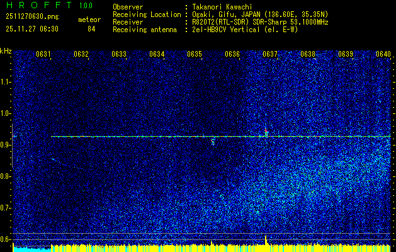Click the 1.1 kHz axis label
Viewport: 396px width, 252px height.
(x=5, y=82)
